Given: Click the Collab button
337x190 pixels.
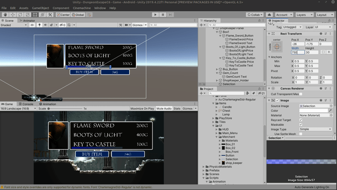Looking at the screenshot, I should (255, 14).
